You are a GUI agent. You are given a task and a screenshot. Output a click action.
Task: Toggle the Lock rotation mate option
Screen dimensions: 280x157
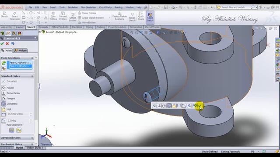pyautogui.click(x=7, y=109)
